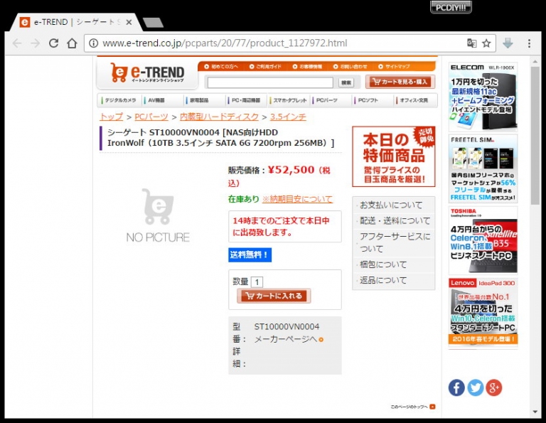Open アフターサービスについて sidebar link
546x423 pixels.
(395, 242)
